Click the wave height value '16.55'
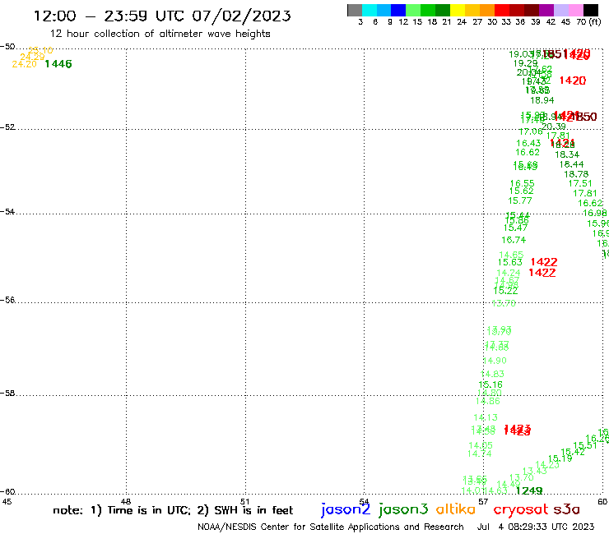The height and width of the screenshot is (534, 609). (522, 183)
